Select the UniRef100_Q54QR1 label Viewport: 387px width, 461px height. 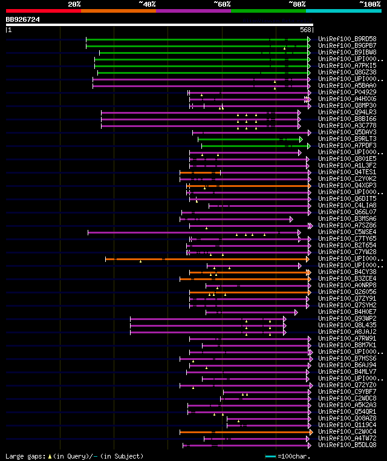347,412
